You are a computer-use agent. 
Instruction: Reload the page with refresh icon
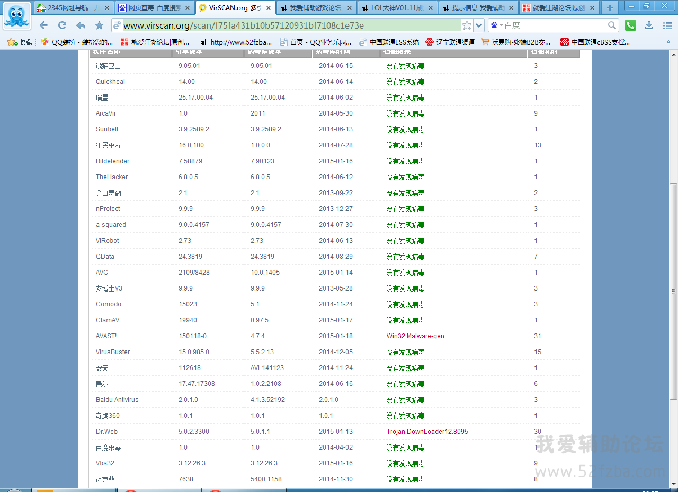pos(62,25)
